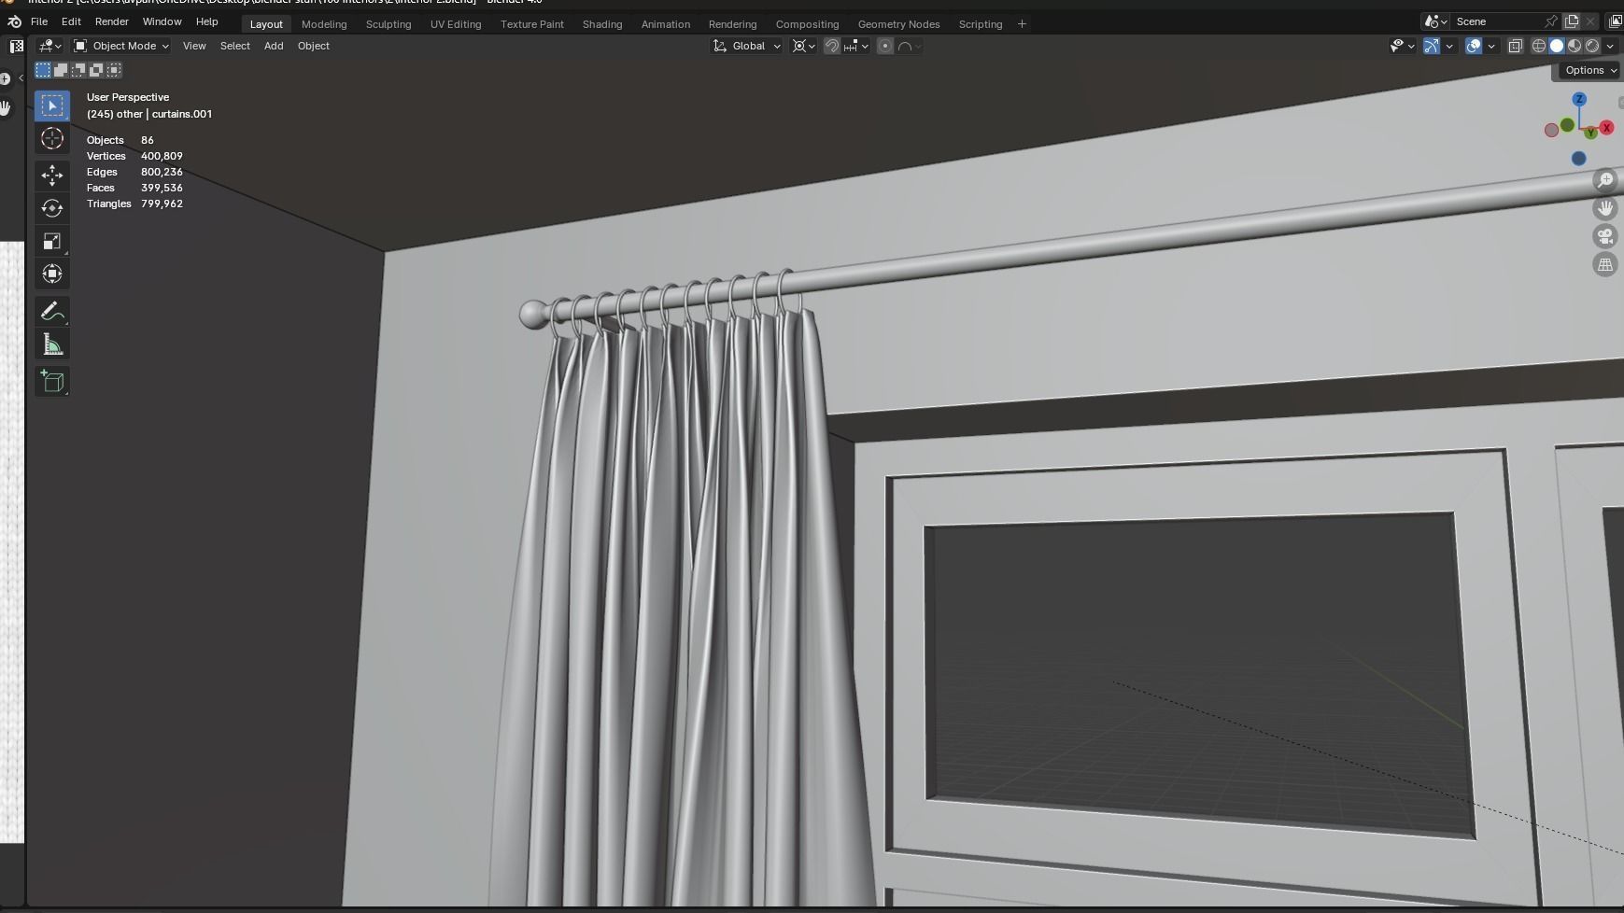Activate the Scale tool
1624x913 pixels.
point(52,241)
